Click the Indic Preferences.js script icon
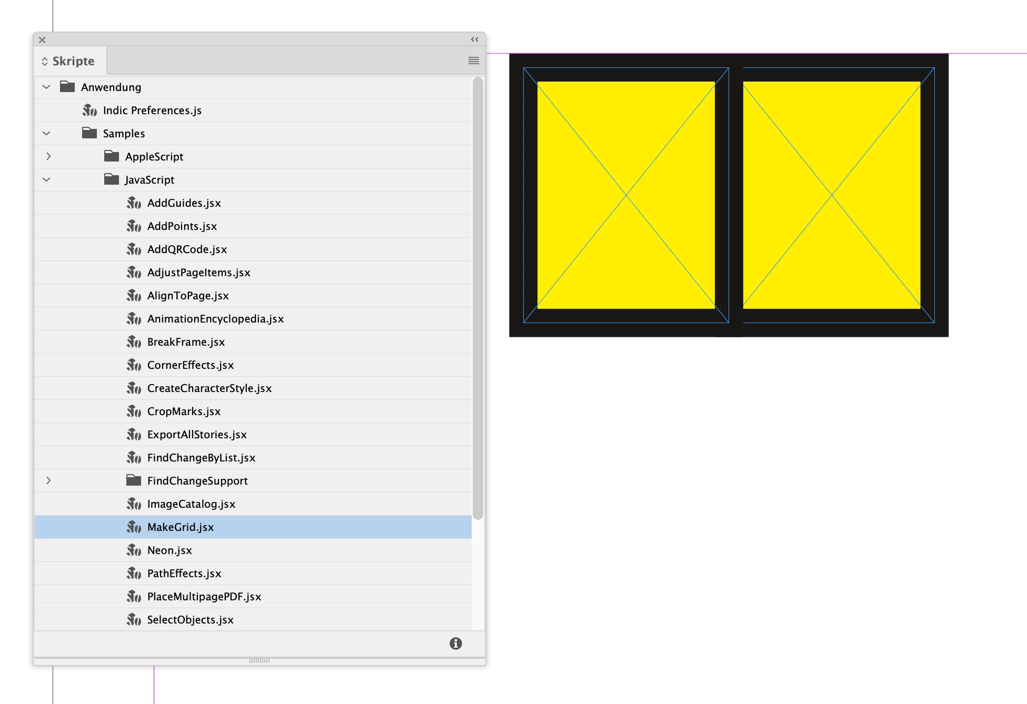The height and width of the screenshot is (704, 1027). pos(89,110)
